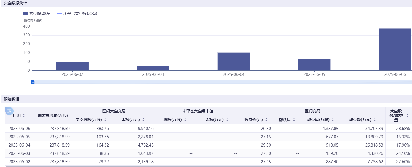Sort by 成交额(万元) column

point(375,120)
